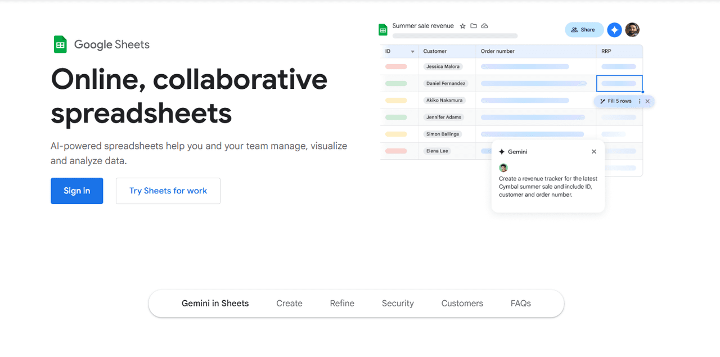Click the user profile avatar

(x=632, y=30)
